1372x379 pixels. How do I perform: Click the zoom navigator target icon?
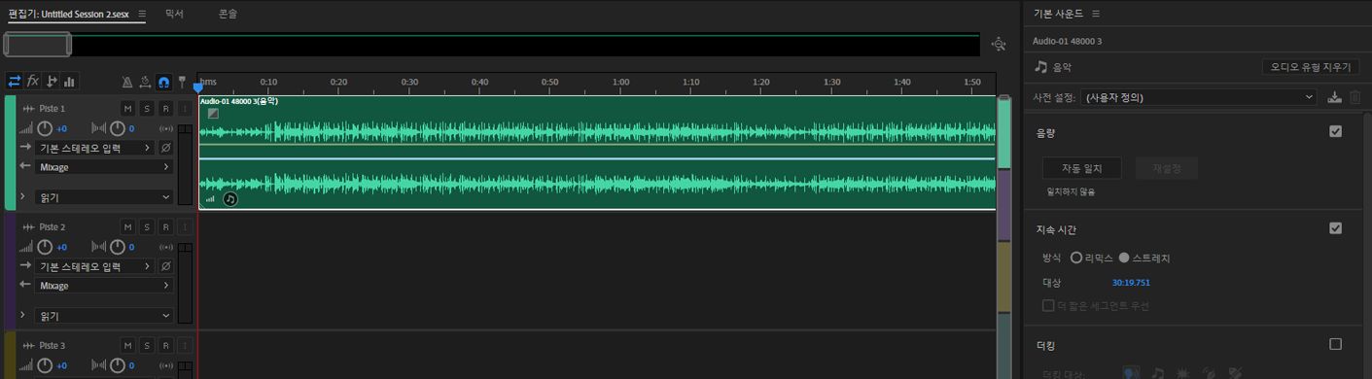tap(998, 44)
